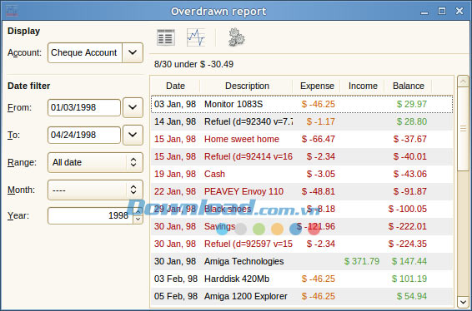Select the Cash transaction row
472x311 pixels.
[x=302, y=174]
